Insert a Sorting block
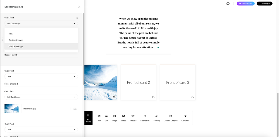Image resolution: width=279 pixels, height=137 pixels. point(157,118)
